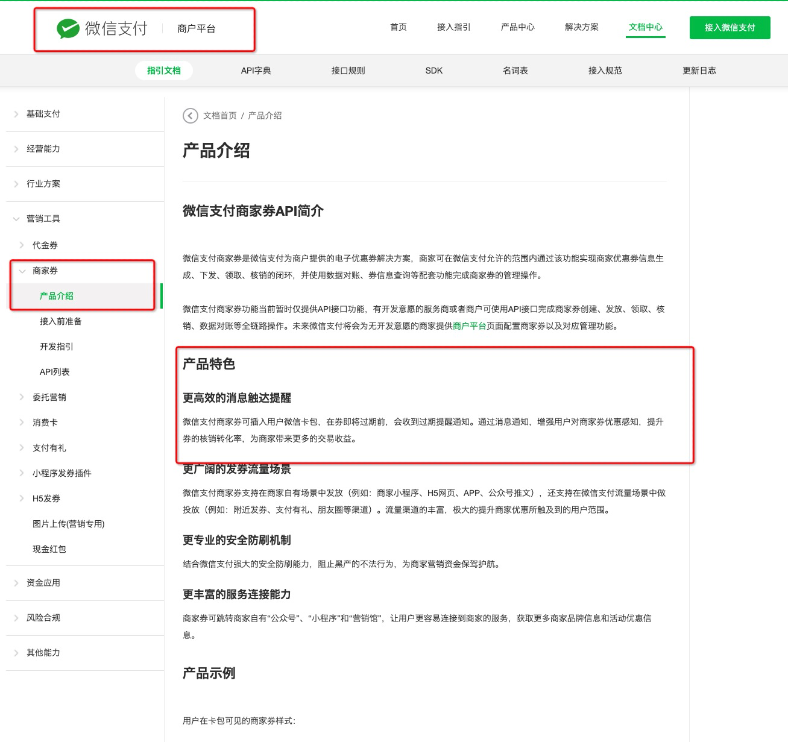
Task: Open 接入前准备 in the sidebar
Action: (61, 321)
